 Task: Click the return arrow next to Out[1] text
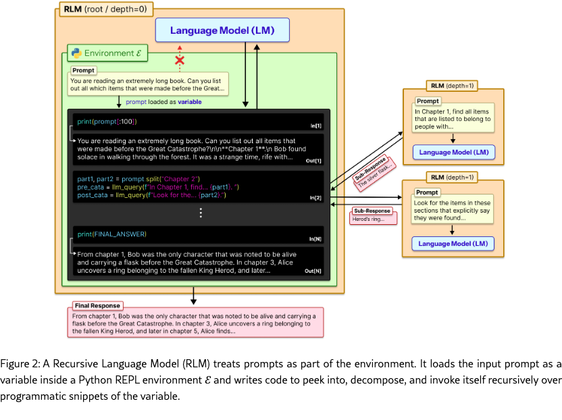tap(73, 140)
